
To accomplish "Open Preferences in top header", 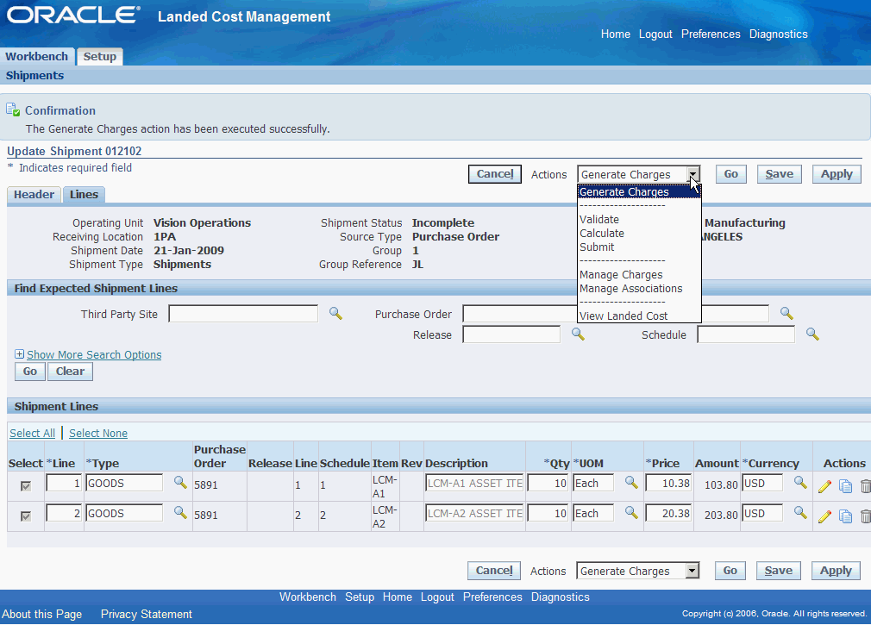I will (711, 34).
